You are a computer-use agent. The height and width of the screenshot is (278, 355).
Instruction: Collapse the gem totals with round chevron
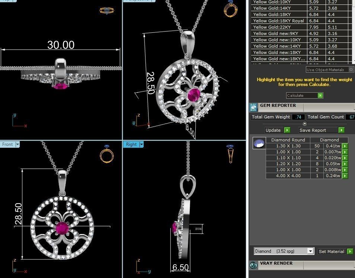[x=304, y=124]
